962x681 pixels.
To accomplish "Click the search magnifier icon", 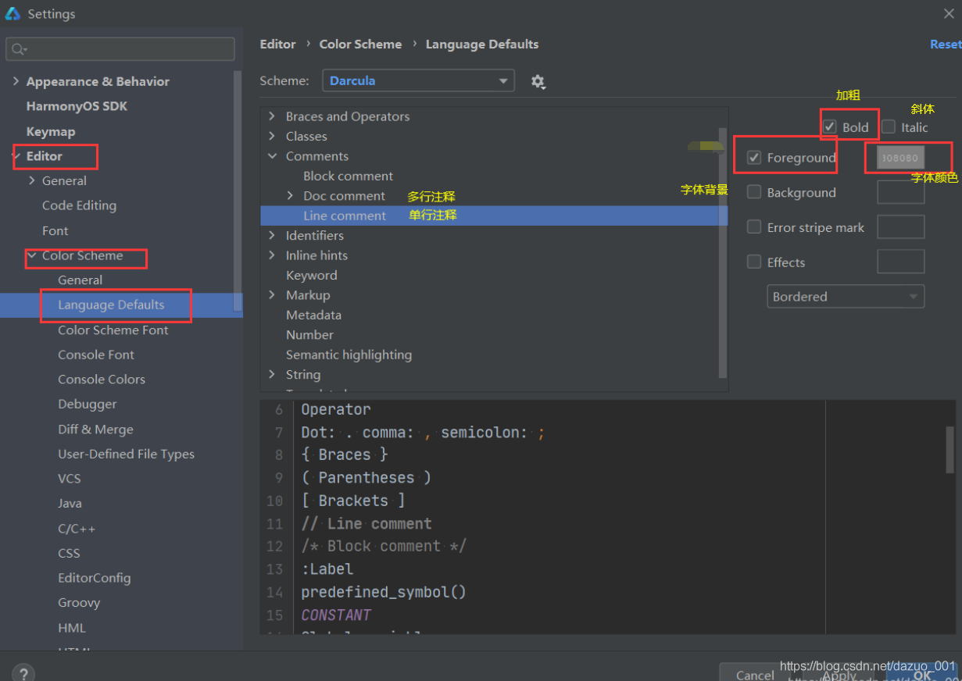I will [17, 49].
